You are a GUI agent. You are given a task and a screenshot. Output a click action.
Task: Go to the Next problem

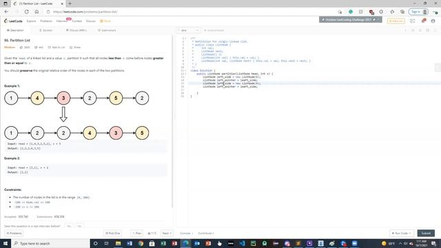[167, 233]
